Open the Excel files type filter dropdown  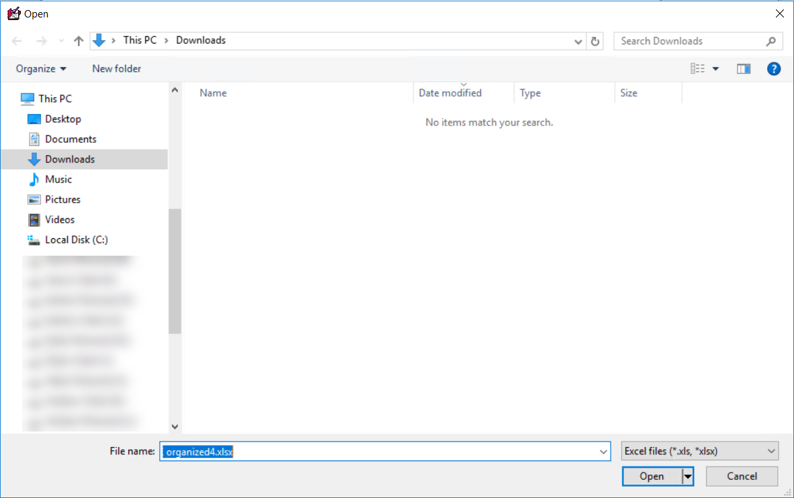pyautogui.click(x=700, y=451)
